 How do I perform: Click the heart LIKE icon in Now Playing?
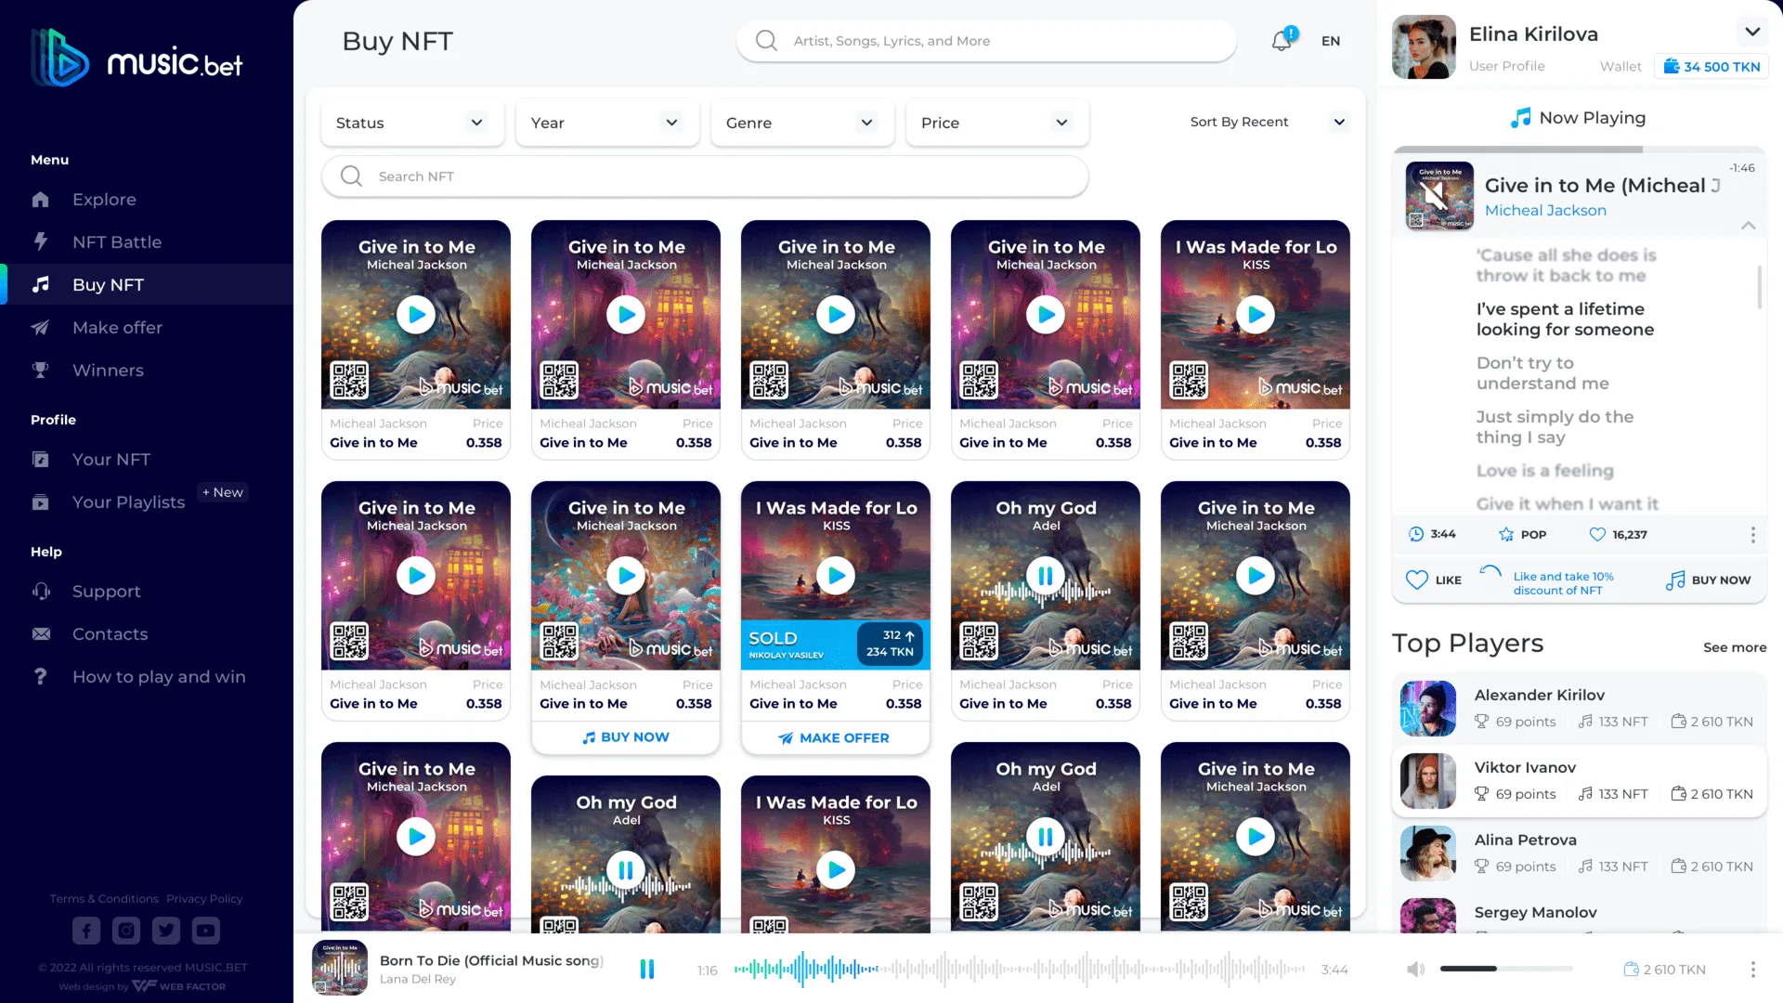point(1416,580)
